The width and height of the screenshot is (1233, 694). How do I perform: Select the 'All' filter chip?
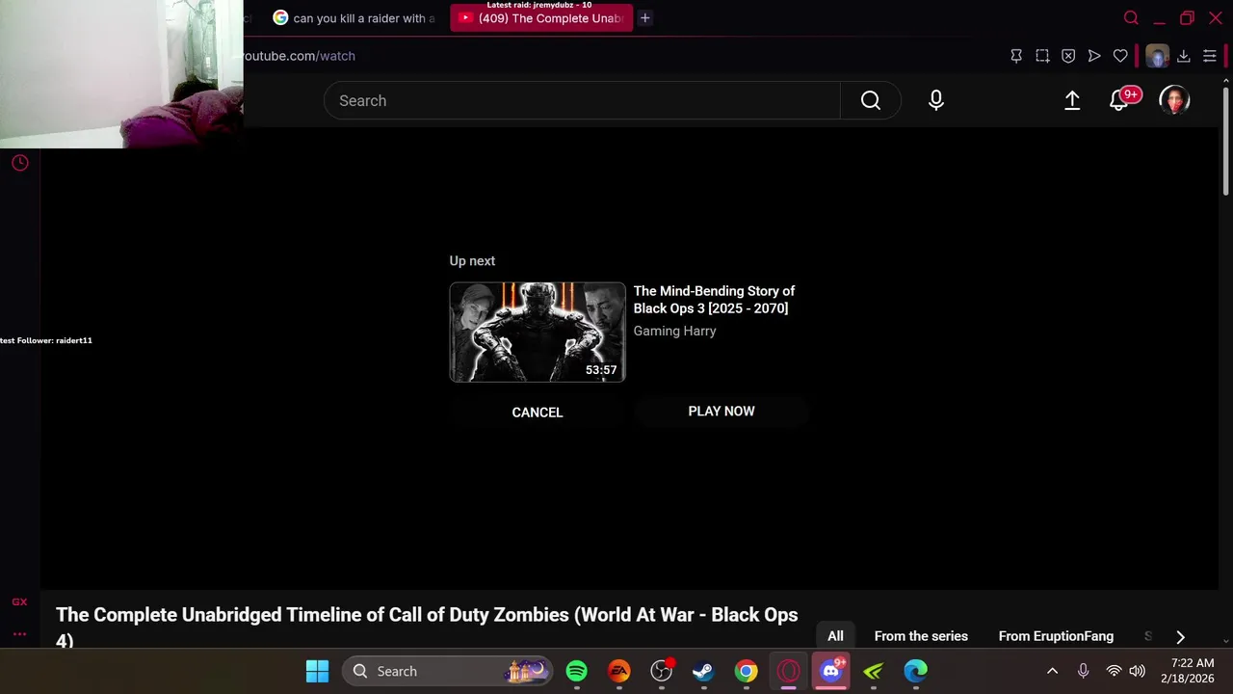835,636
